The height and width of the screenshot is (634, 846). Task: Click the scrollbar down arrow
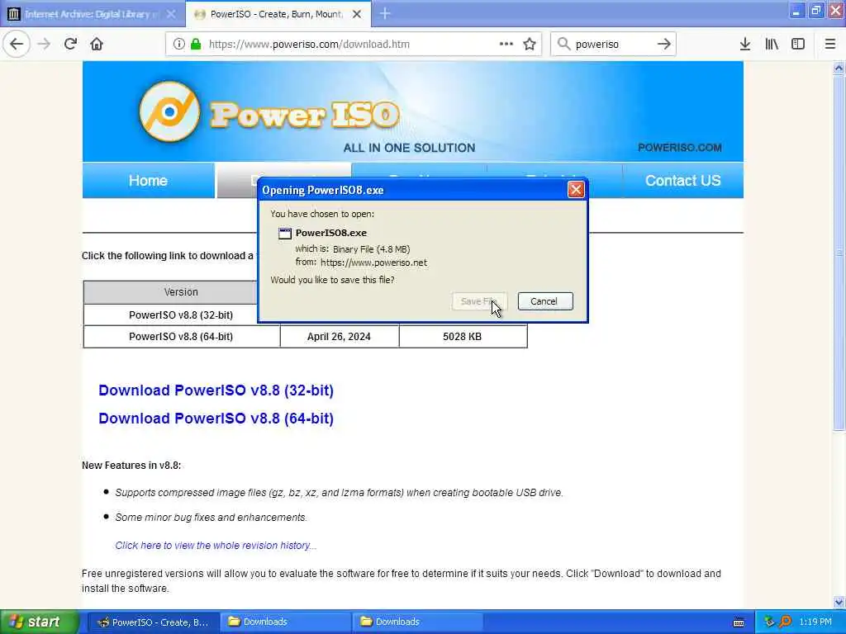tap(839, 602)
